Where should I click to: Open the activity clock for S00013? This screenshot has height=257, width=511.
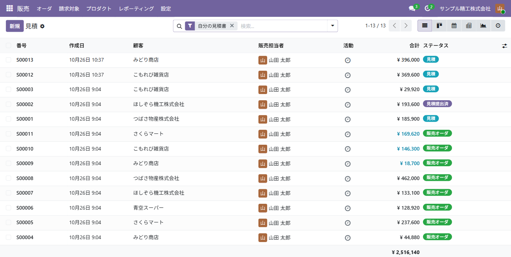(348, 60)
